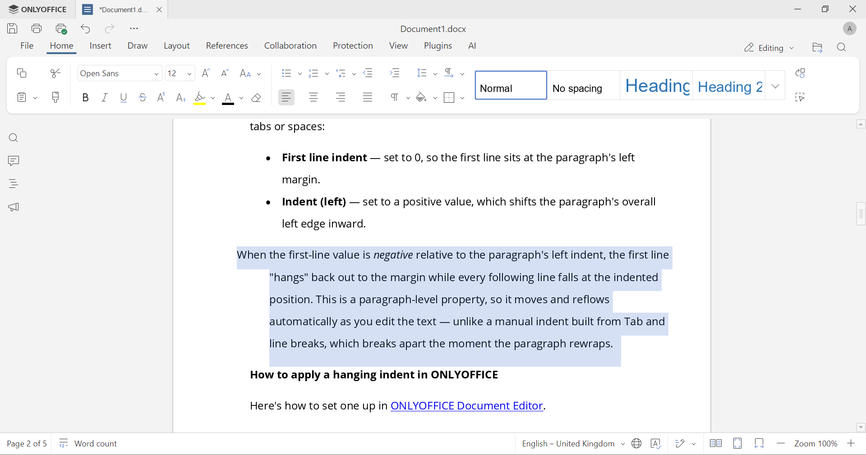Open the English – United Kingdom language dropdown
The height and width of the screenshot is (455, 866).
click(573, 444)
